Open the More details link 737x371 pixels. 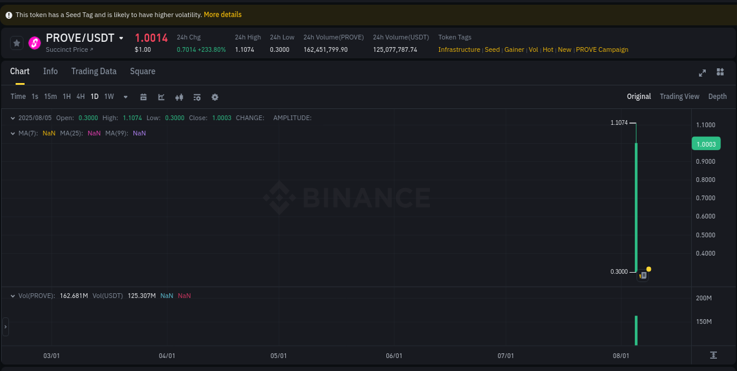pos(222,14)
